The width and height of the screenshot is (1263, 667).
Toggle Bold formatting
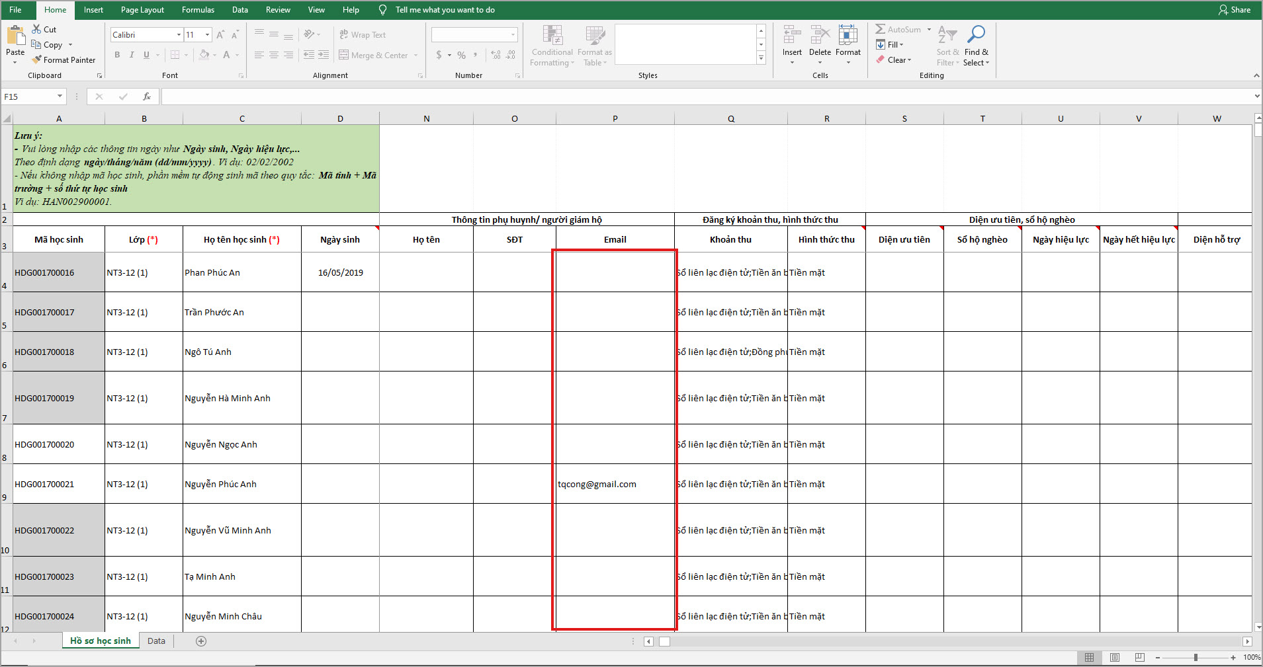point(117,55)
